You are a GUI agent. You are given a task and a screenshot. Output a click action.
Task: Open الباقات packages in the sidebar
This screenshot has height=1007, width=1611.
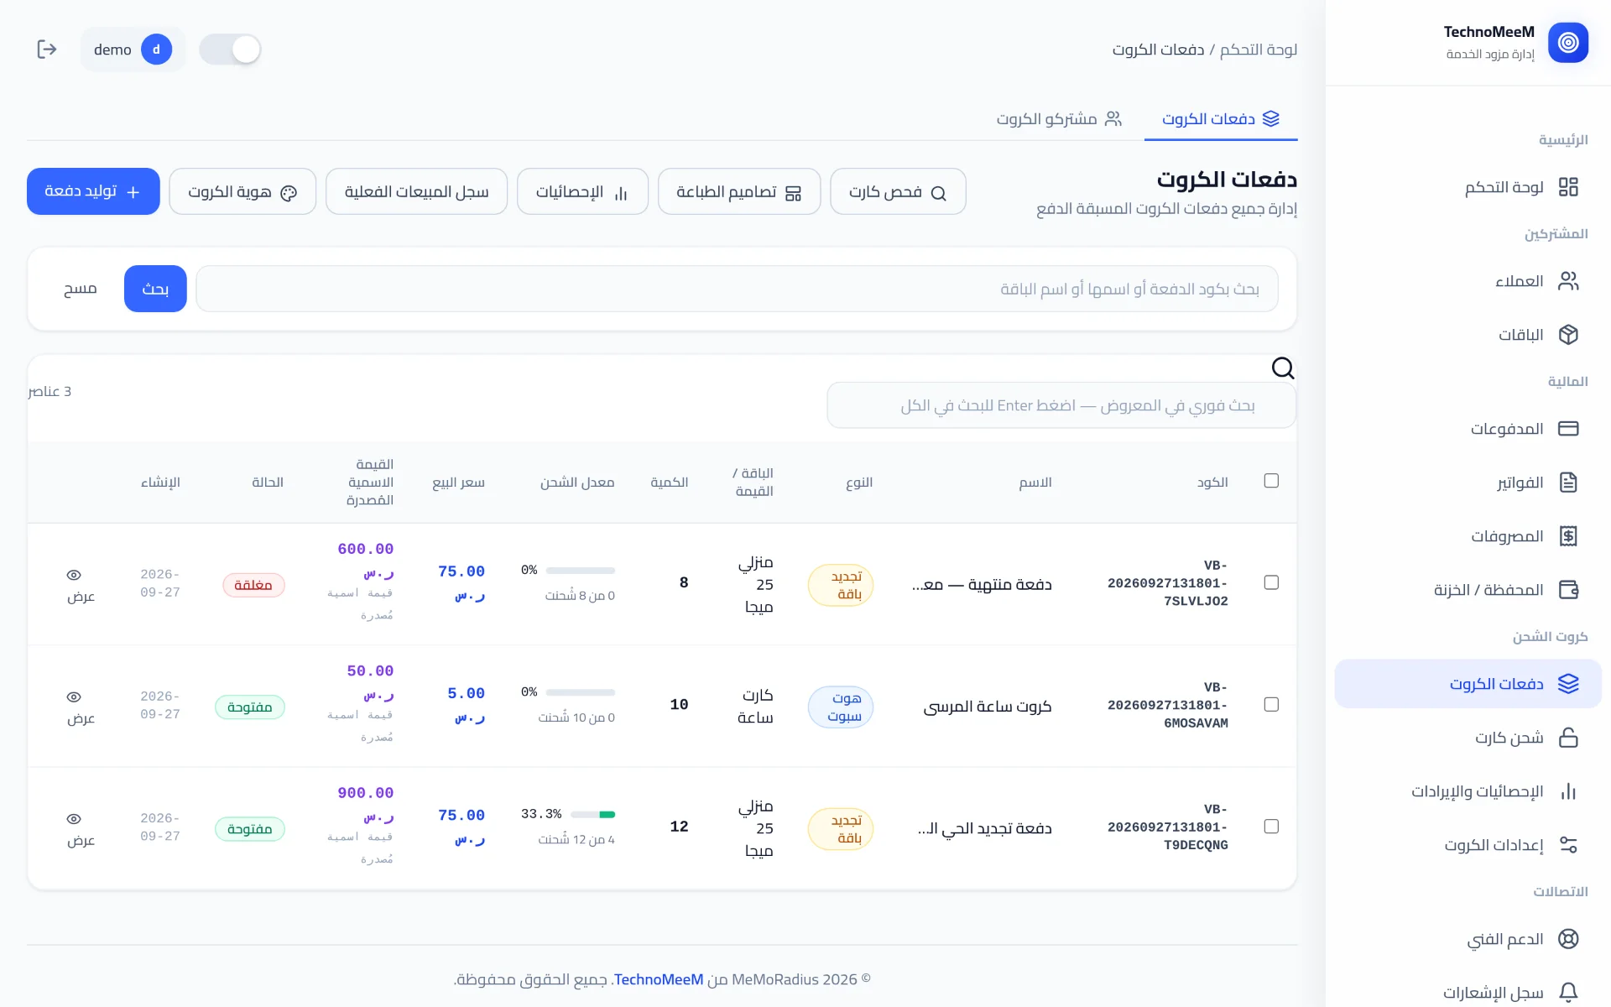(1468, 335)
